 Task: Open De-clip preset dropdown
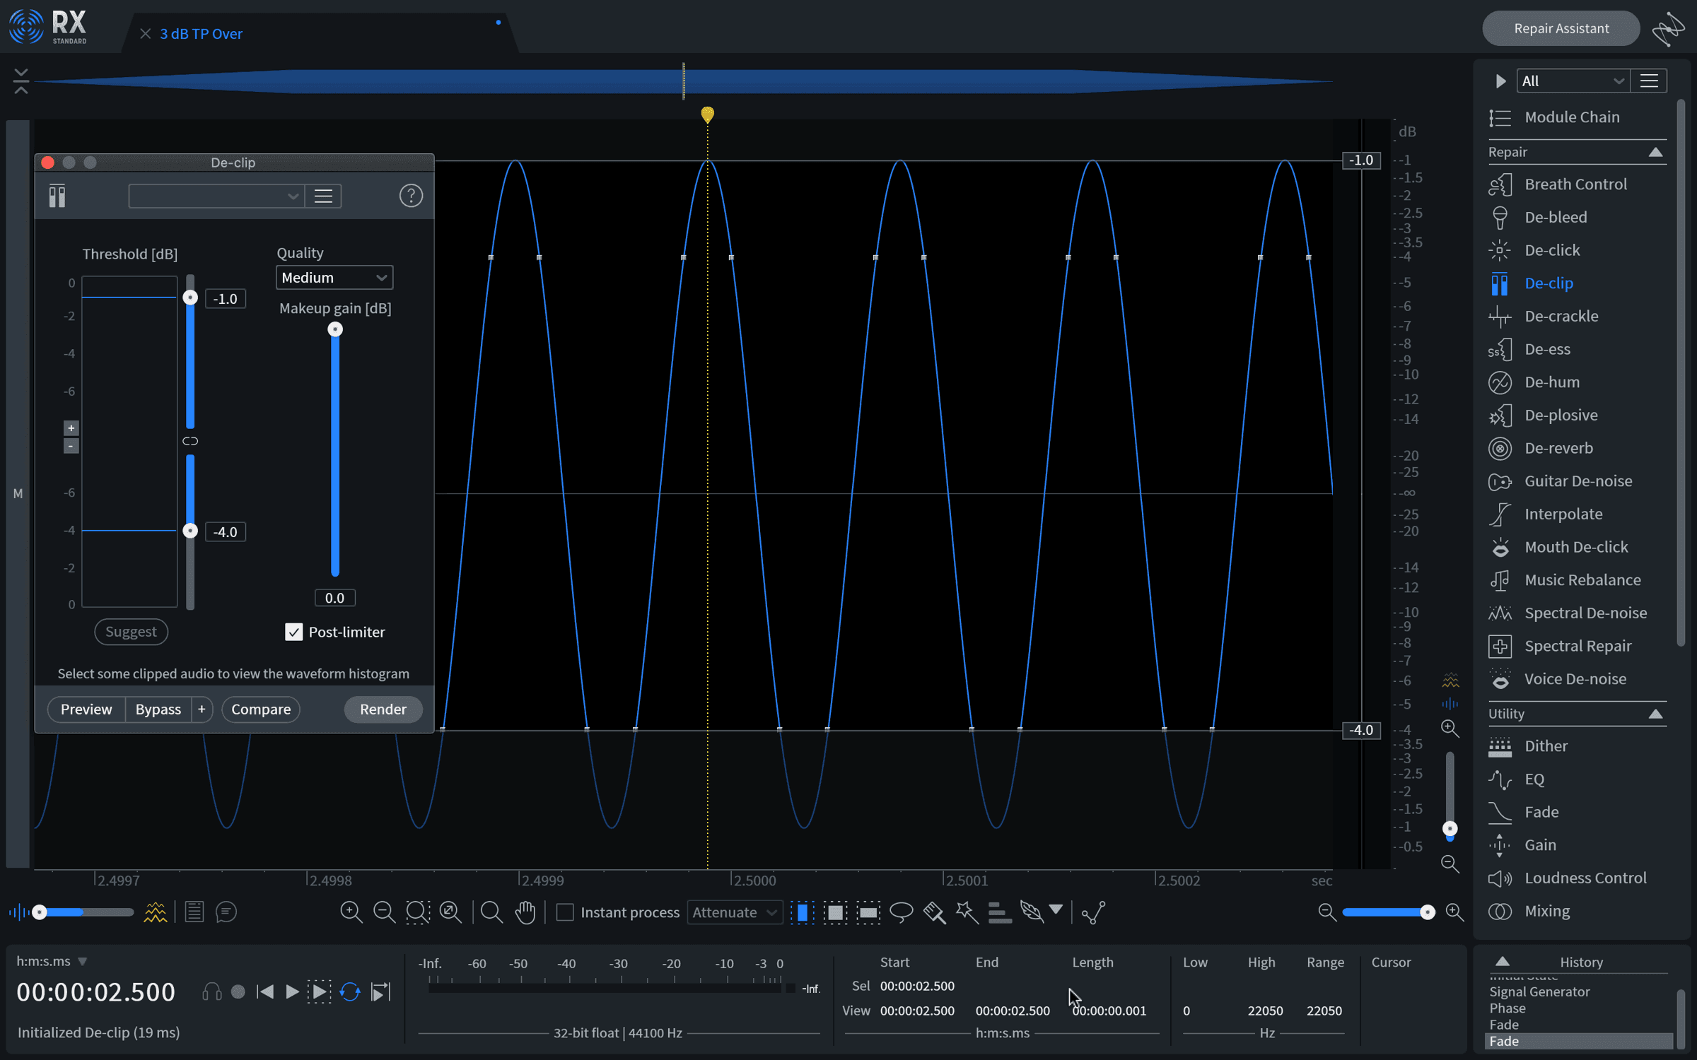coord(216,196)
